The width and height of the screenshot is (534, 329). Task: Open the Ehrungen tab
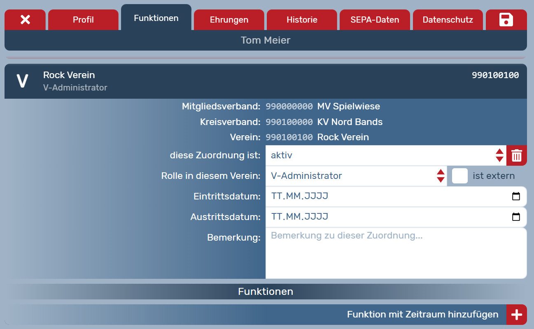(x=229, y=20)
